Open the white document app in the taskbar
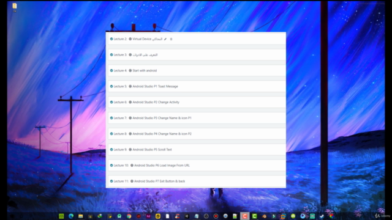This screenshot has height=220, width=392. click(x=167, y=216)
